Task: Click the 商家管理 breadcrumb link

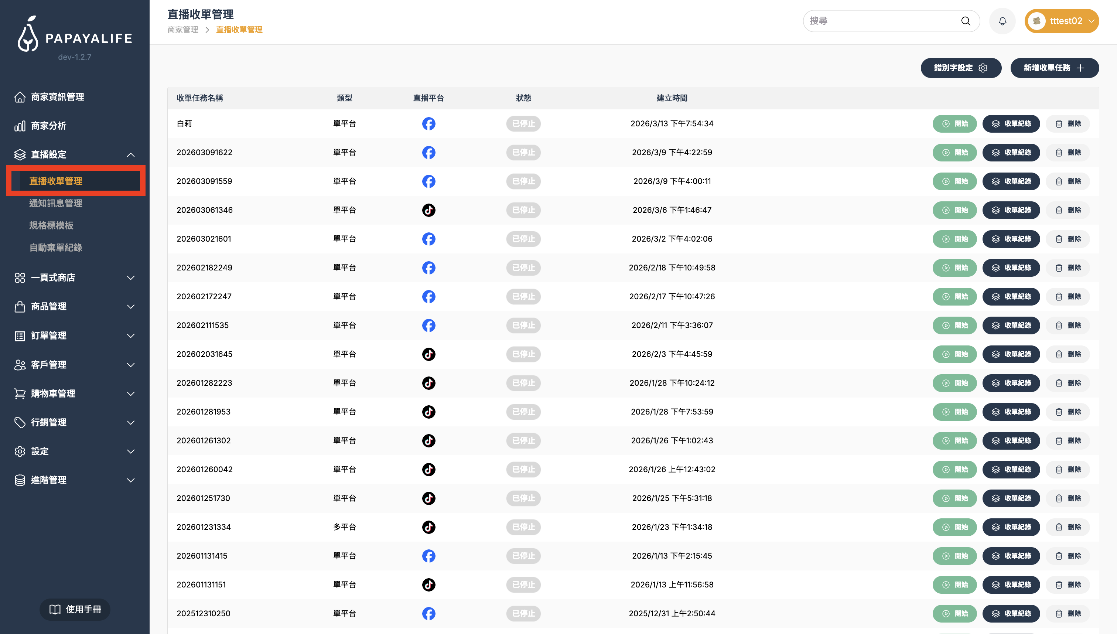Action: [x=183, y=30]
